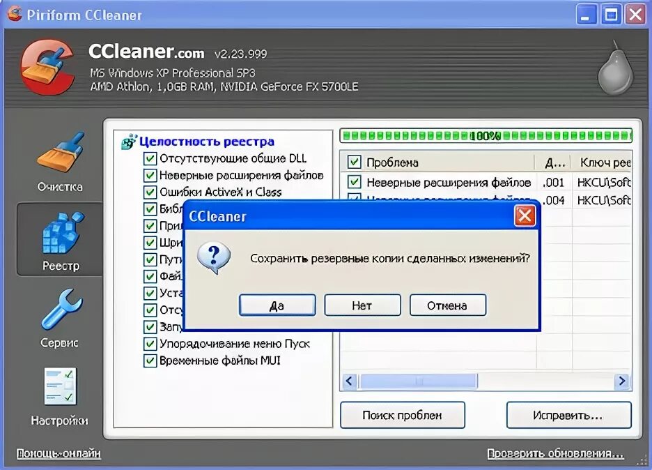Toggle the Запу... startup checkbox
The height and width of the screenshot is (470, 652).
pyautogui.click(x=150, y=327)
